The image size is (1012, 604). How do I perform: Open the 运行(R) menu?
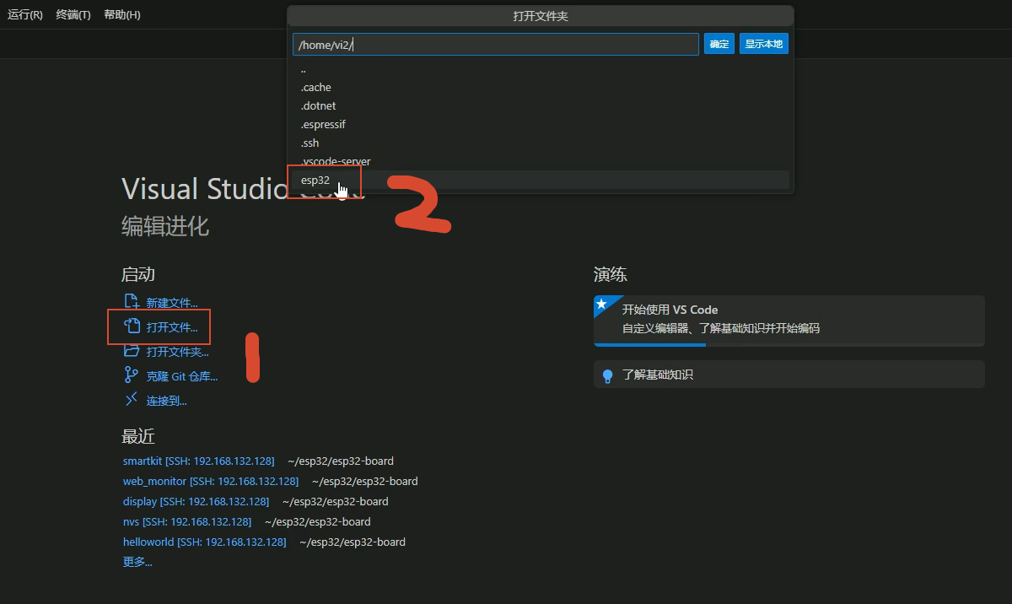pyautogui.click(x=25, y=15)
